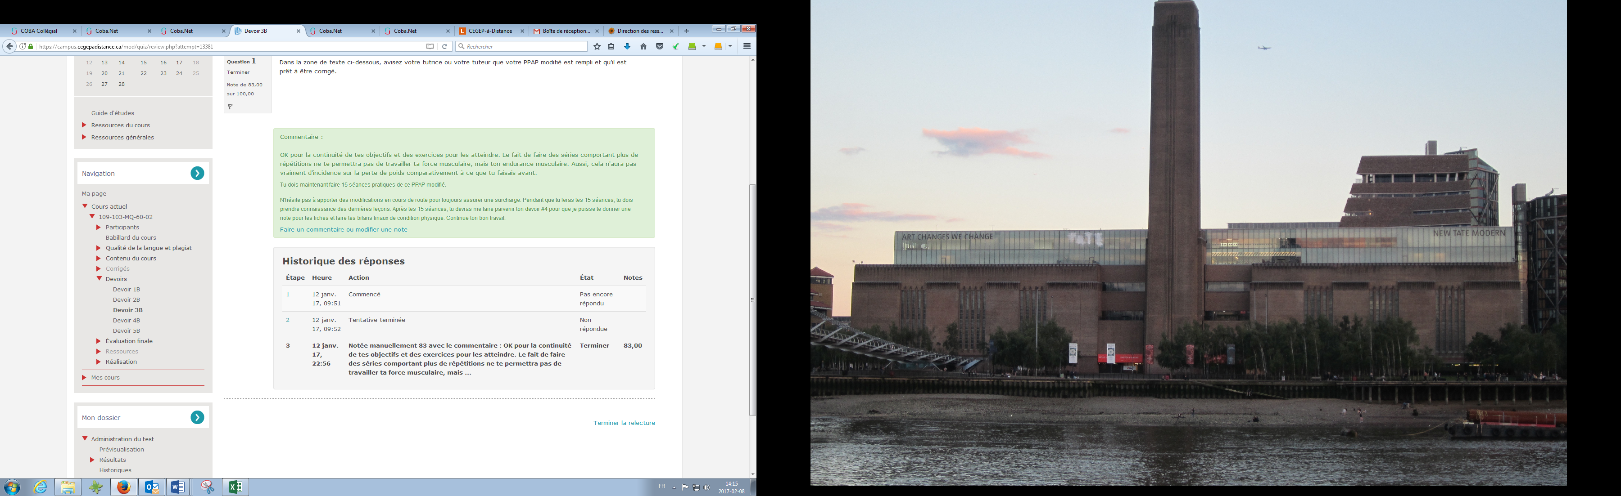Switch to the CEGEP-à-Distance tab
Viewport: 1621px width, 496px height.
(x=489, y=31)
